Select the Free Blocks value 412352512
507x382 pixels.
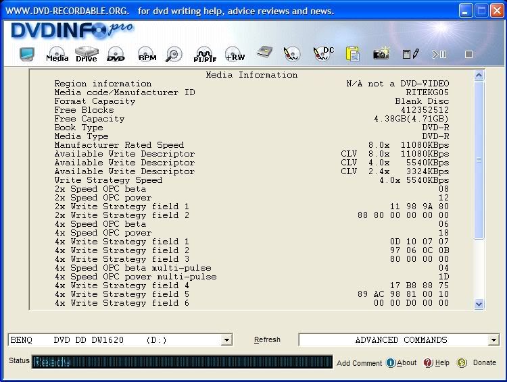click(425, 110)
